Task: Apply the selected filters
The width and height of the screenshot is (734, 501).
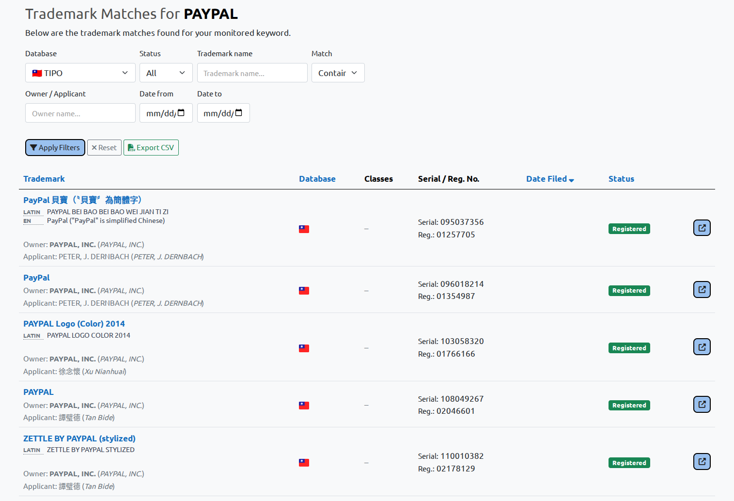Action: (x=55, y=148)
